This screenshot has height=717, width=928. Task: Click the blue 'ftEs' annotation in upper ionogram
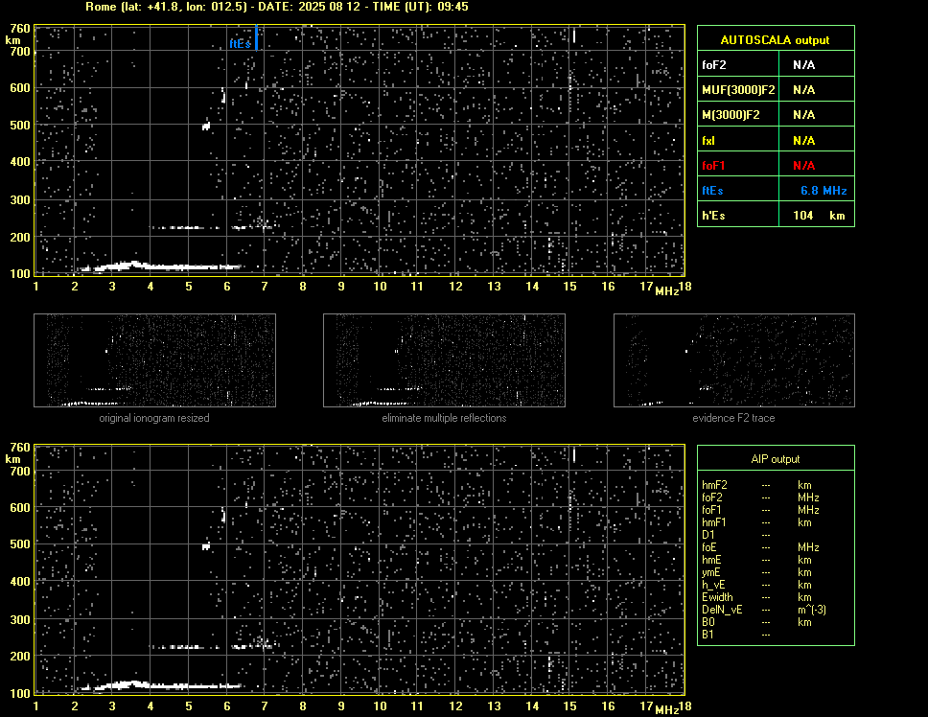click(x=241, y=44)
